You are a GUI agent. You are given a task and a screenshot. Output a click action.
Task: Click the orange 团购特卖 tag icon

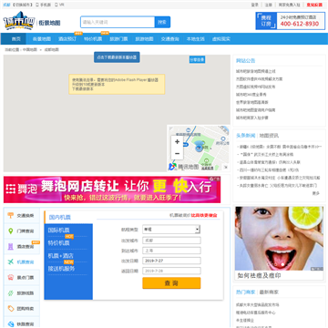[11, 309]
